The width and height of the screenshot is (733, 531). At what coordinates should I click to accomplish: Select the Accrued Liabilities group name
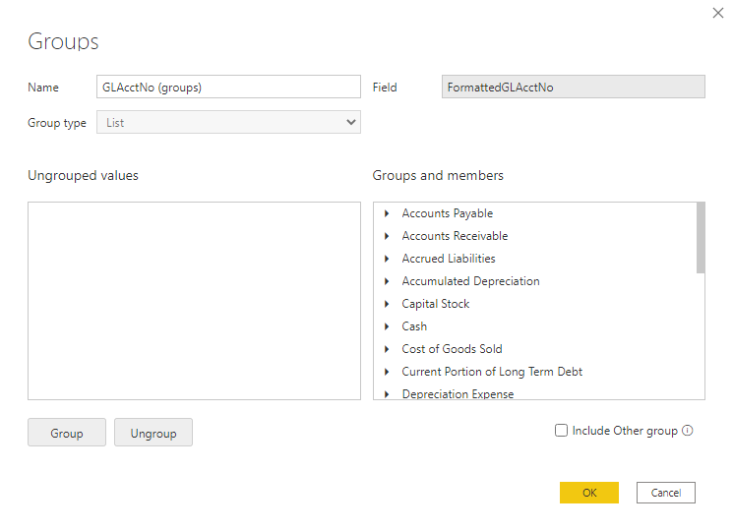449,259
